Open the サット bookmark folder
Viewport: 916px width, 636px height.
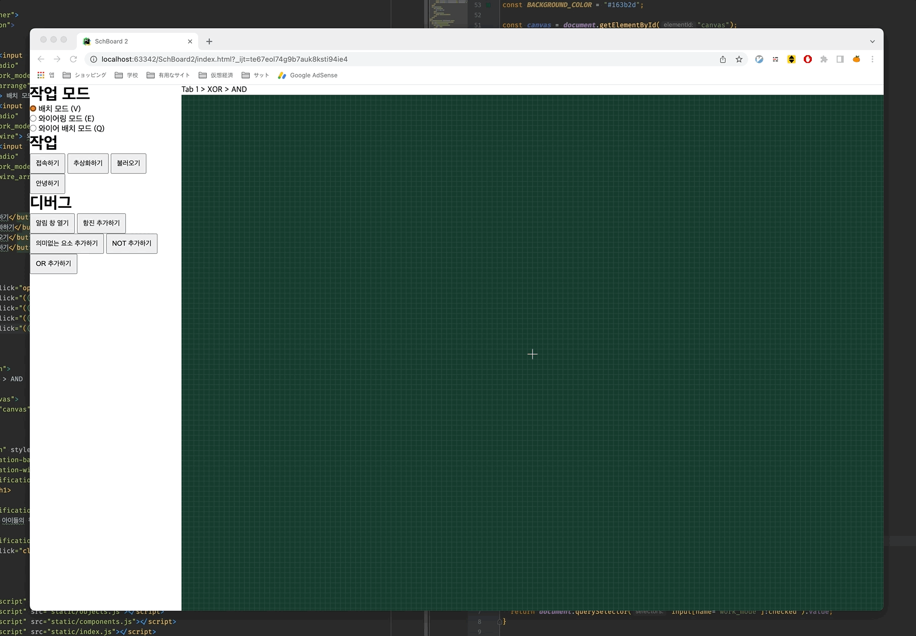(x=255, y=75)
